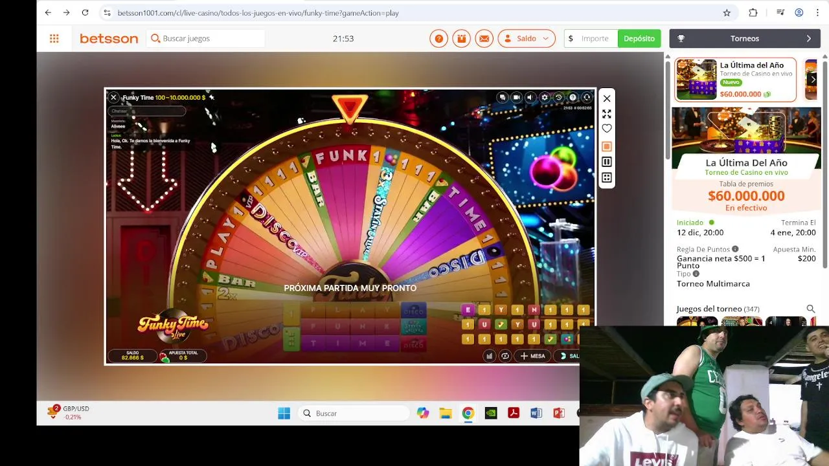Select two-game split layout icon
The width and height of the screenshot is (829, 466).
point(607,162)
